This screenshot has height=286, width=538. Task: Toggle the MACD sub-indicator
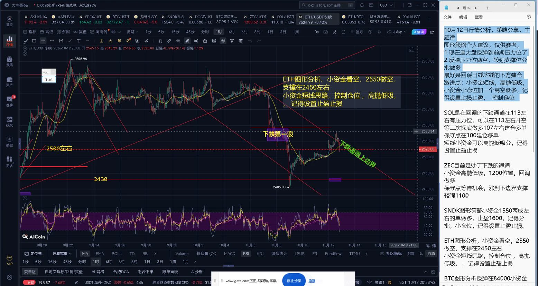(x=230, y=254)
